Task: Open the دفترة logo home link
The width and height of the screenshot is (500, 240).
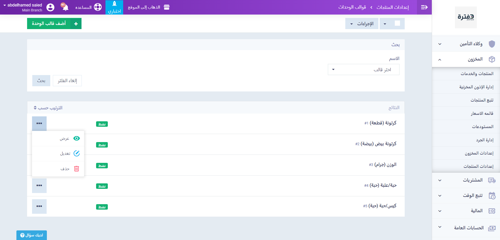Action: pos(466,17)
